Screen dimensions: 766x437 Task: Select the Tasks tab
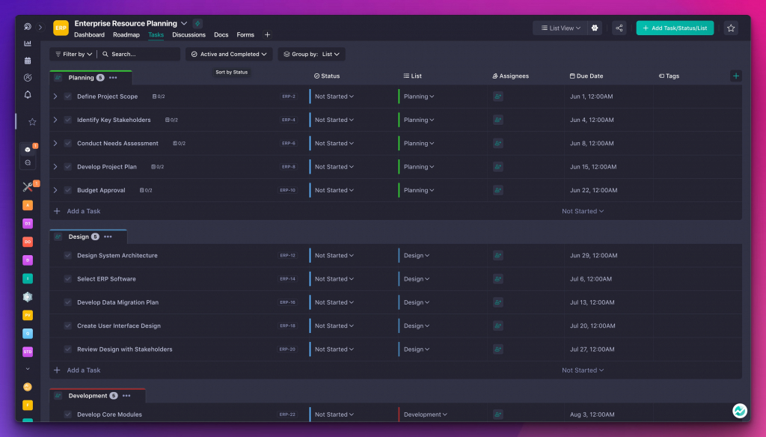156,34
